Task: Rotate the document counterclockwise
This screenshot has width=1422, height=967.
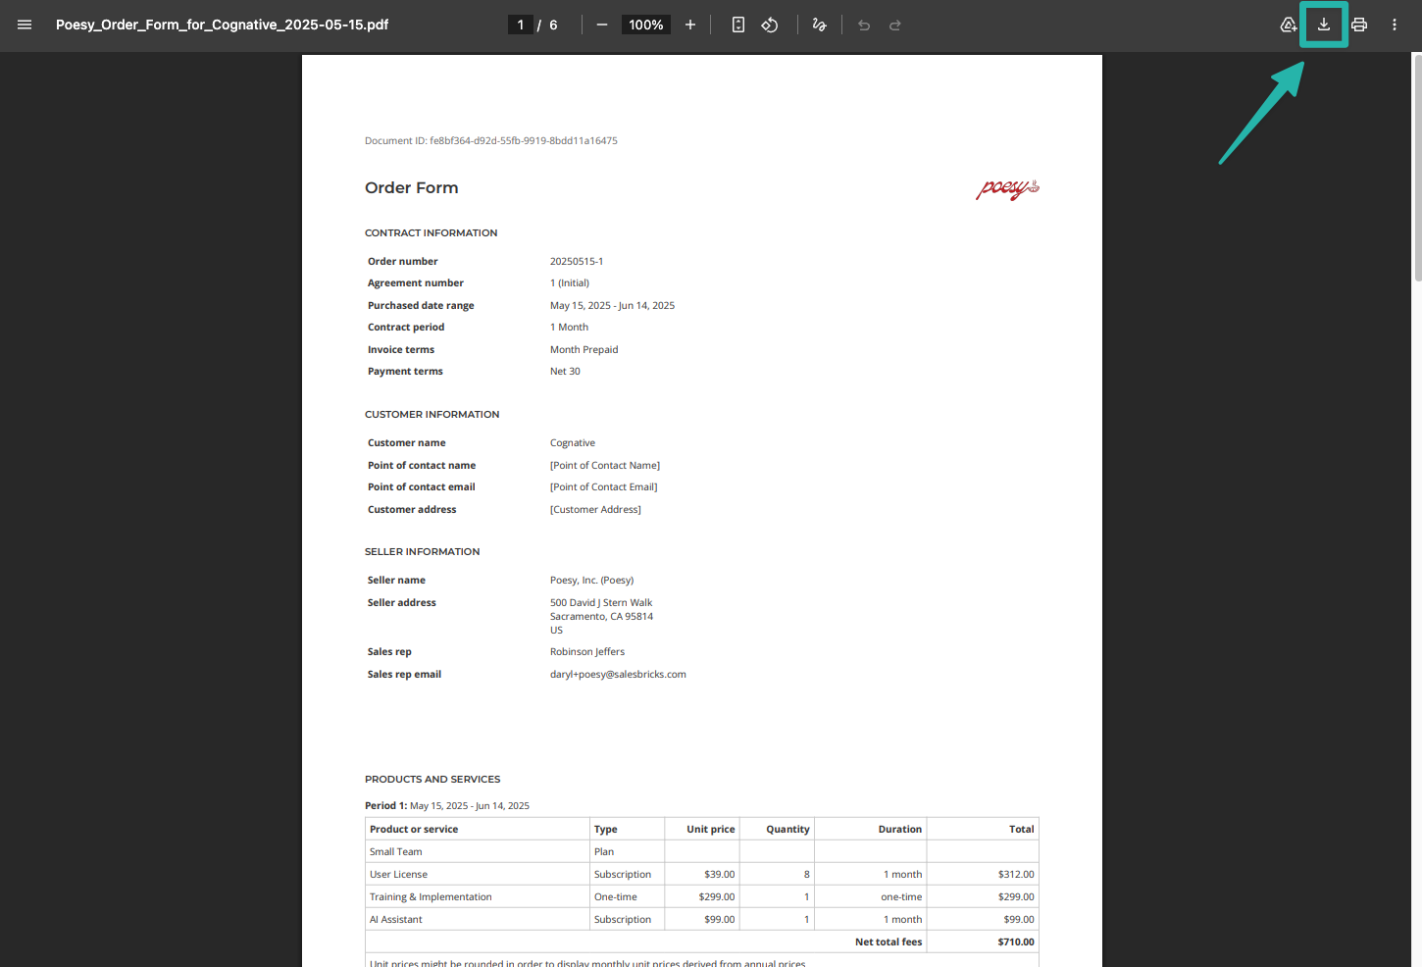Action: pos(770,25)
